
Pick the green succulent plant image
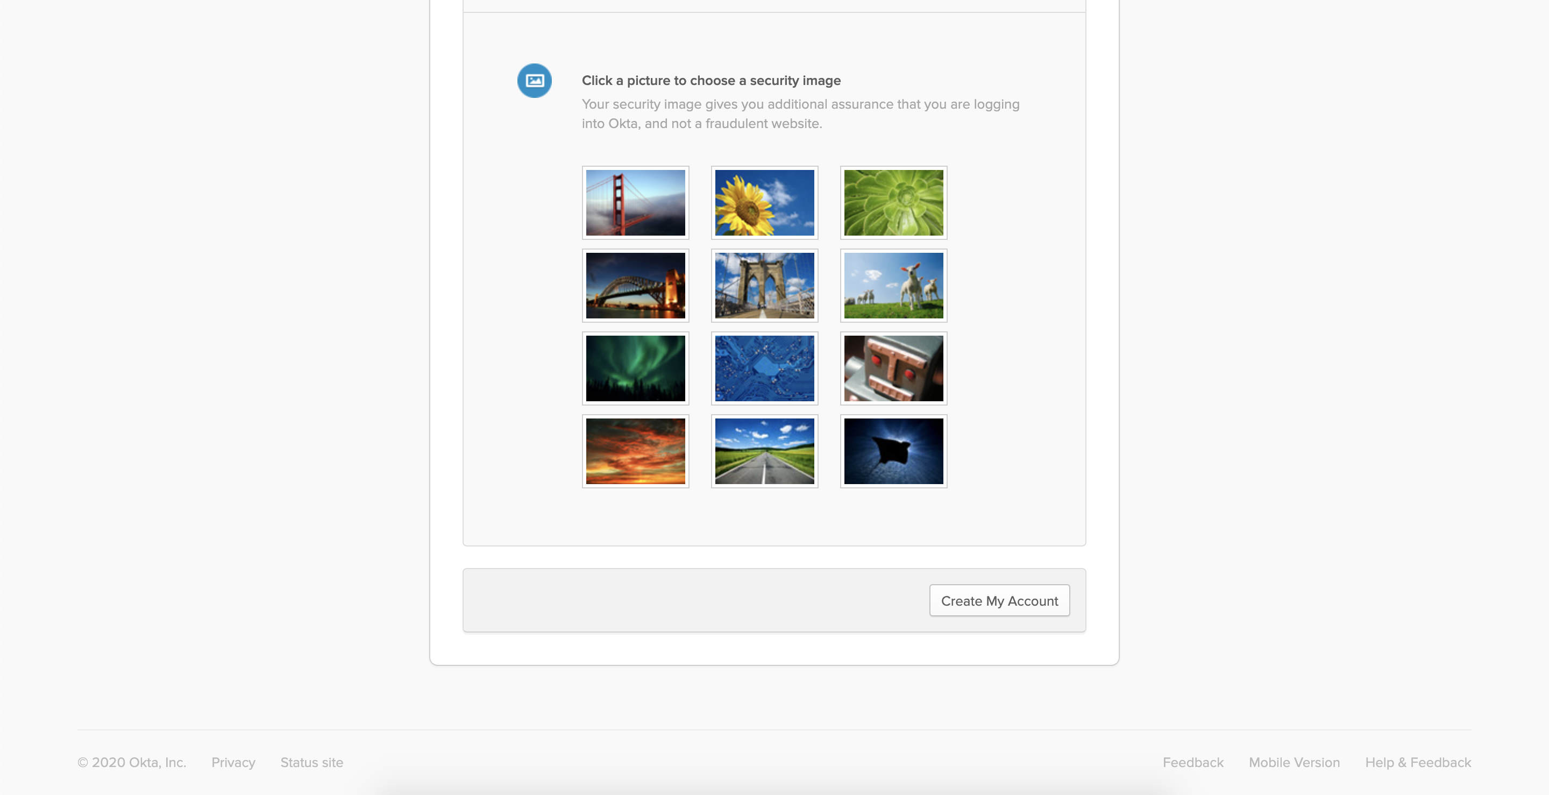click(x=893, y=203)
